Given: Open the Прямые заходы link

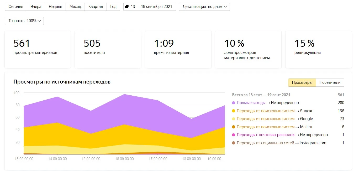Looking at the screenshot, I should coord(251,103).
